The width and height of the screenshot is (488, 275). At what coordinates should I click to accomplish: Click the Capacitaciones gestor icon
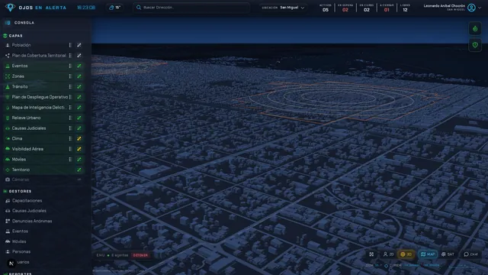(x=8, y=201)
